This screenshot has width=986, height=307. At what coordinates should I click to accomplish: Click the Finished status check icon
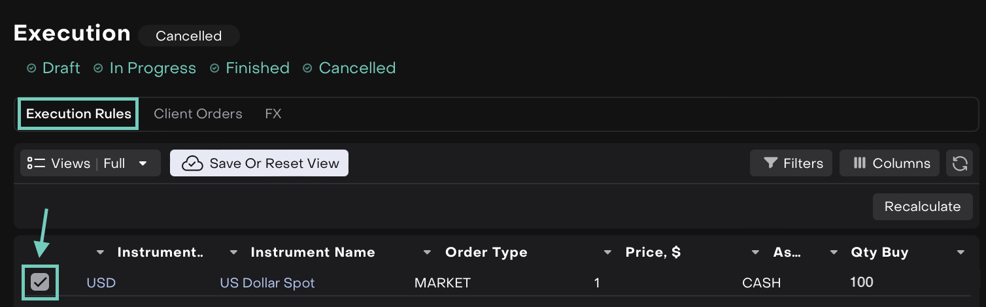(214, 69)
